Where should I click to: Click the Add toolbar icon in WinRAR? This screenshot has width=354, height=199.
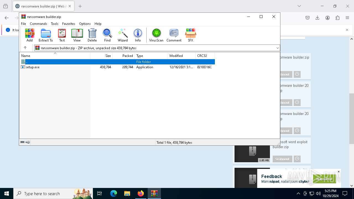coord(30,35)
